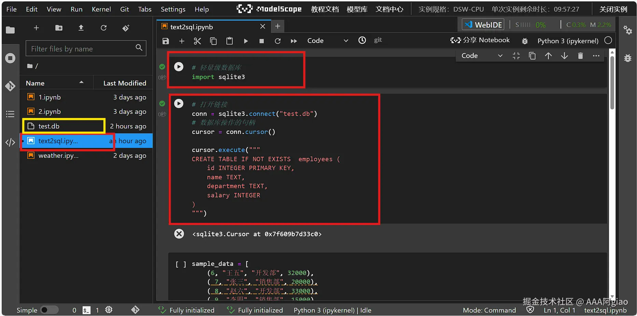Open test.db in the file browser
The height and width of the screenshot is (316, 637).
(x=49, y=126)
